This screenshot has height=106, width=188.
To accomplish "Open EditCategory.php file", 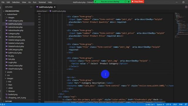I will [x=16, y=50].
